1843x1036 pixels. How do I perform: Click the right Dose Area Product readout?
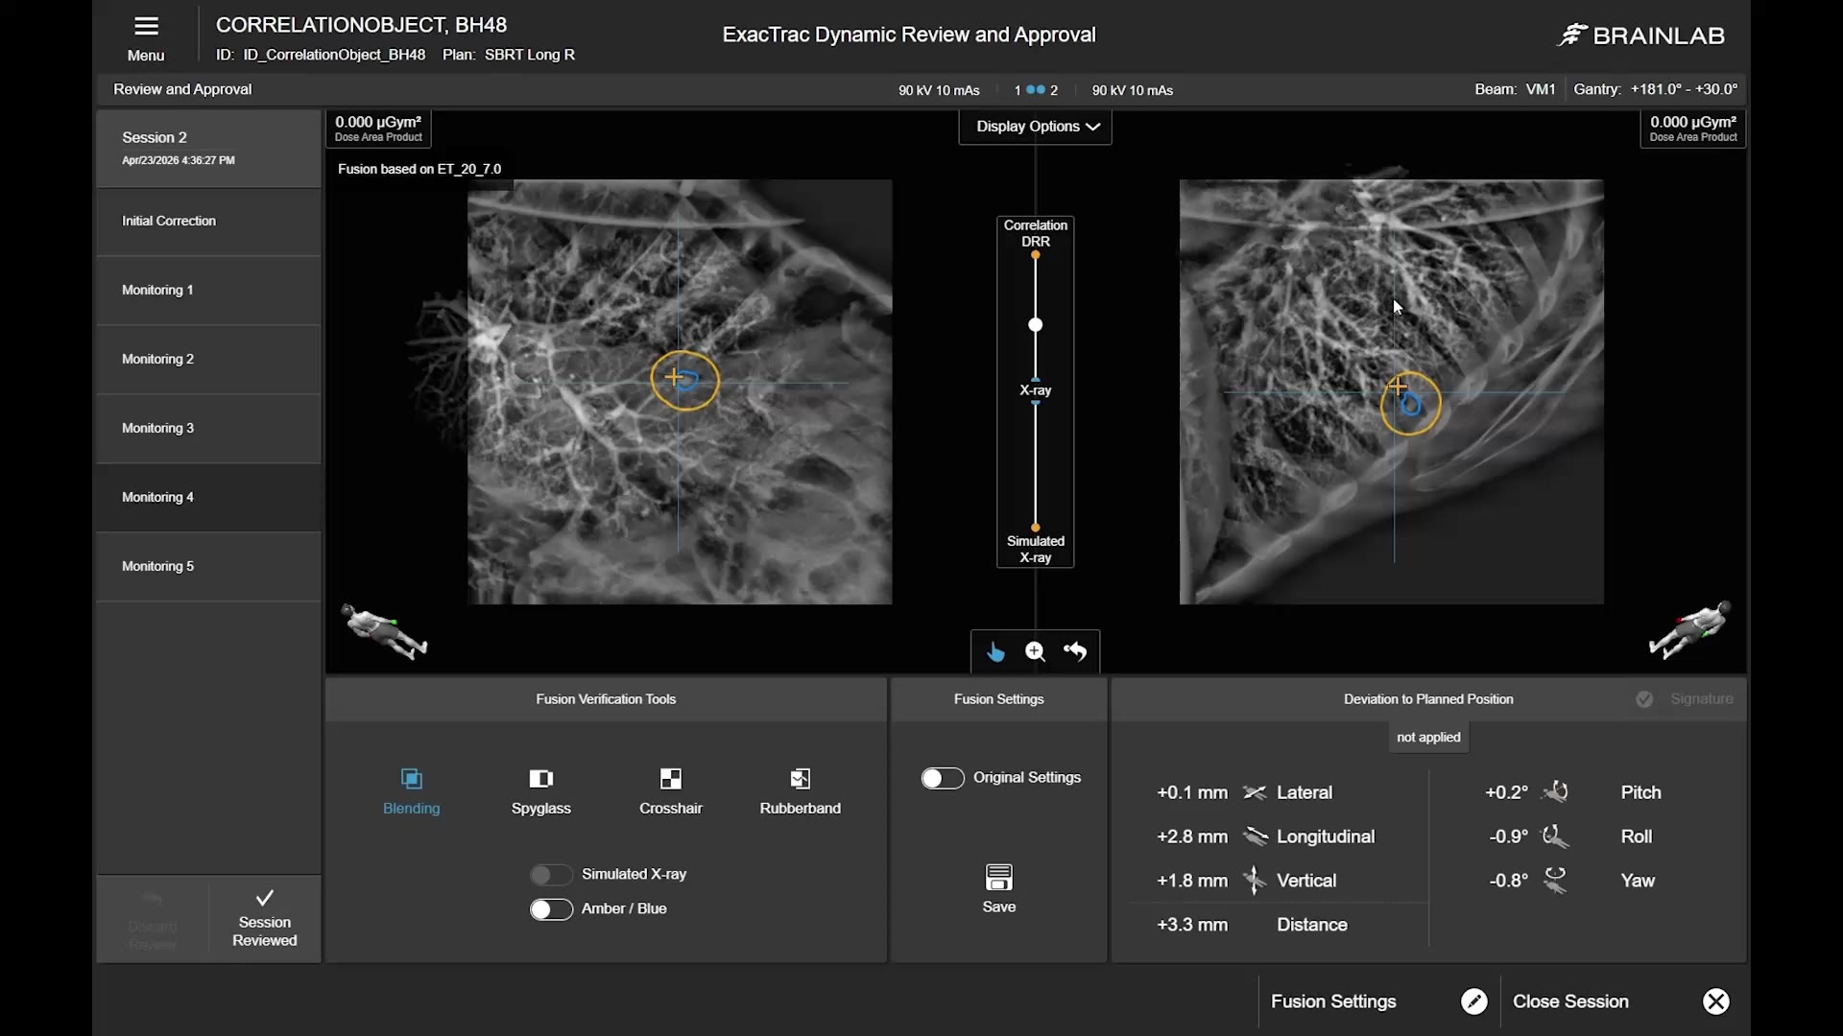point(1693,129)
